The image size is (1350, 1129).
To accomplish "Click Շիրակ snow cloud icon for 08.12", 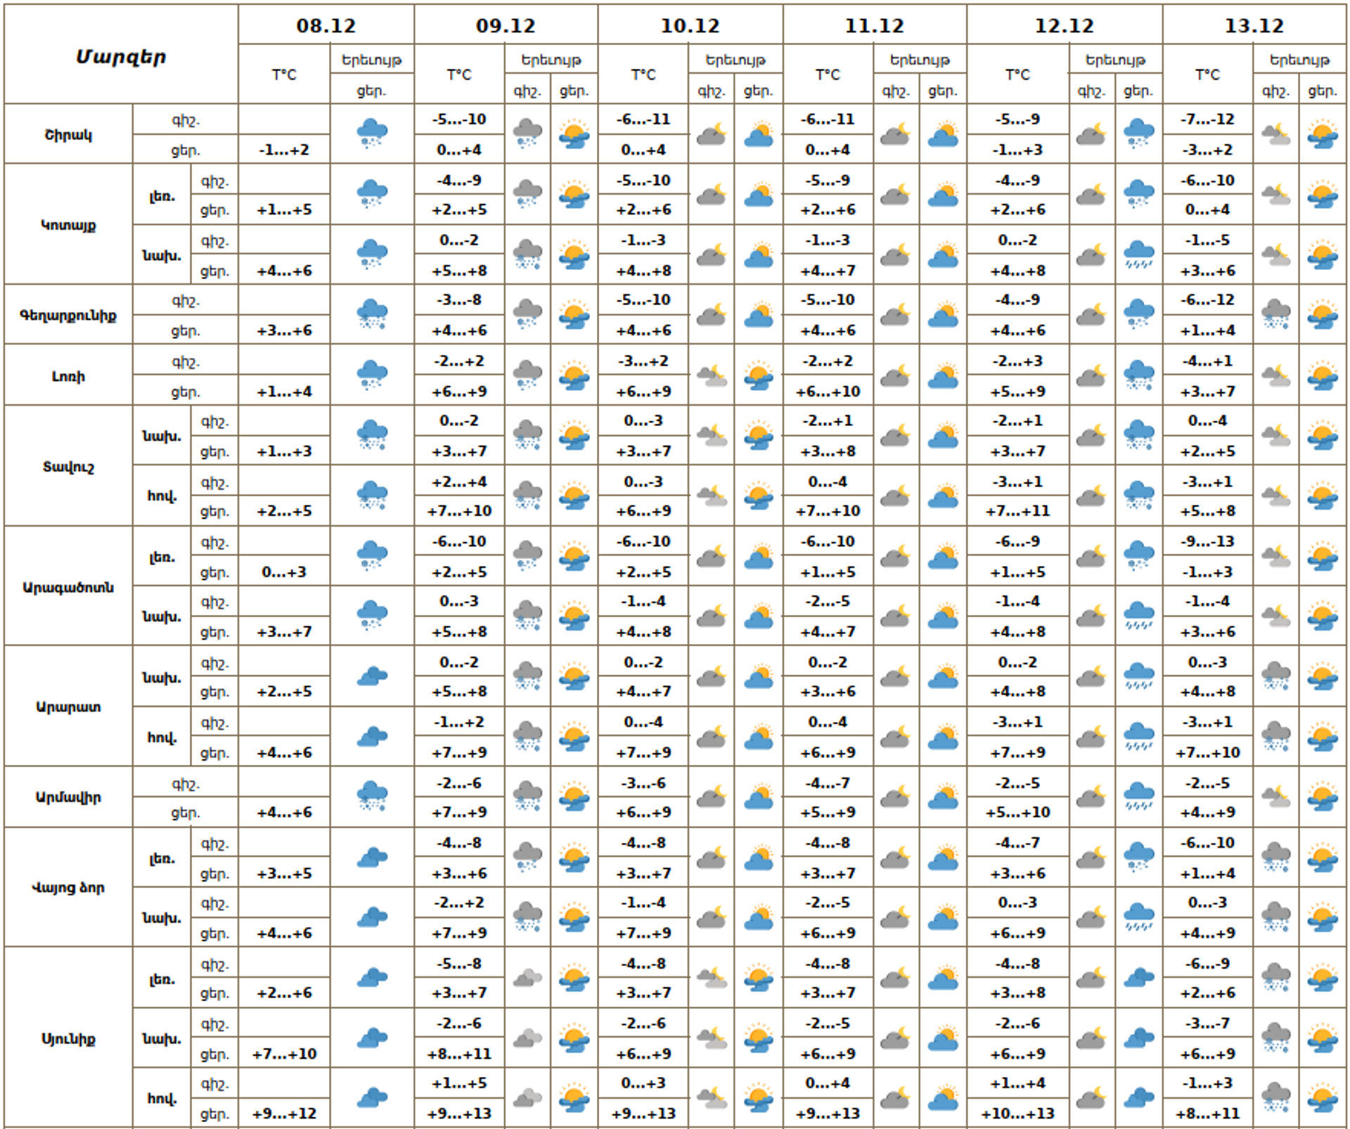I will [x=372, y=133].
